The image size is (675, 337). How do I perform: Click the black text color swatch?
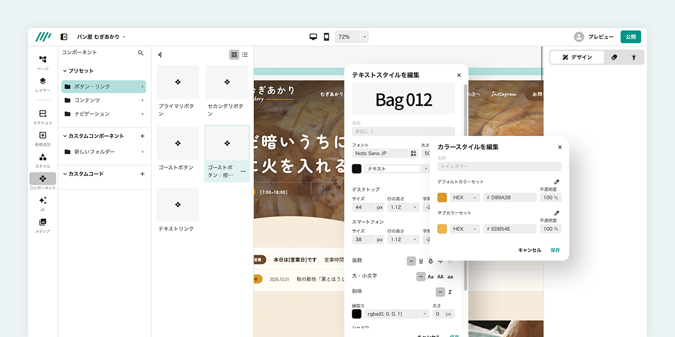pos(357,168)
